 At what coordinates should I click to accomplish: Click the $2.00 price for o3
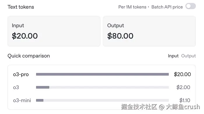coord(183,87)
